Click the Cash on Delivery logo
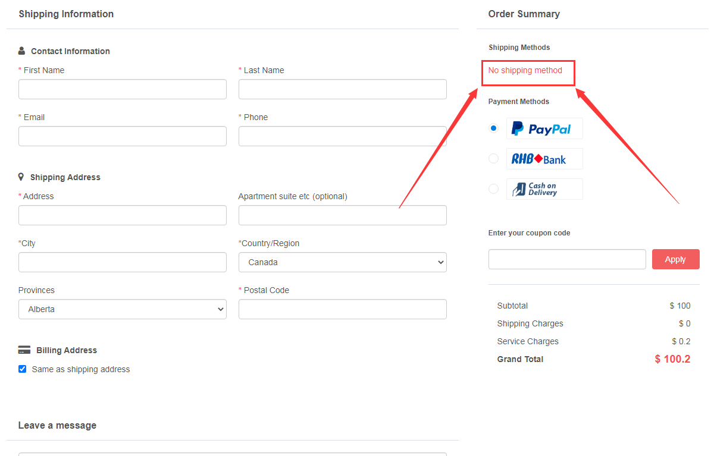This screenshot has height=456, width=714. pos(544,189)
